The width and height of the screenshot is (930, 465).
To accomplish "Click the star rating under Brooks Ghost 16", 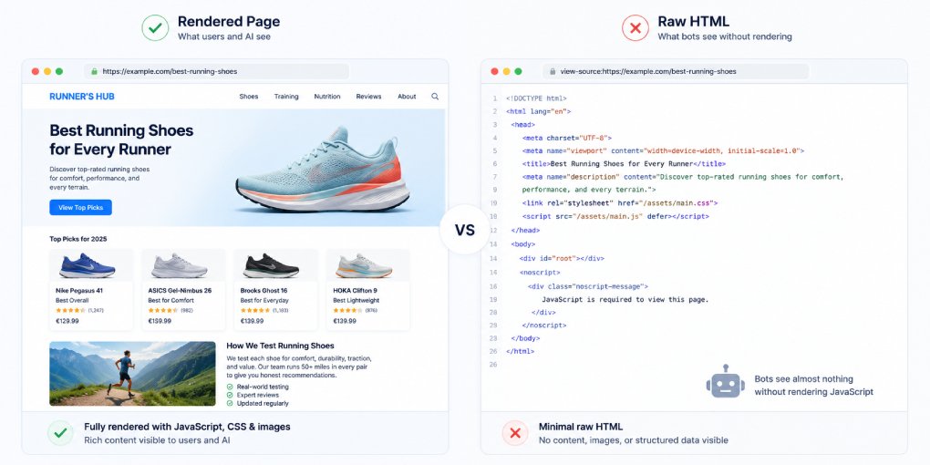I will pos(255,310).
